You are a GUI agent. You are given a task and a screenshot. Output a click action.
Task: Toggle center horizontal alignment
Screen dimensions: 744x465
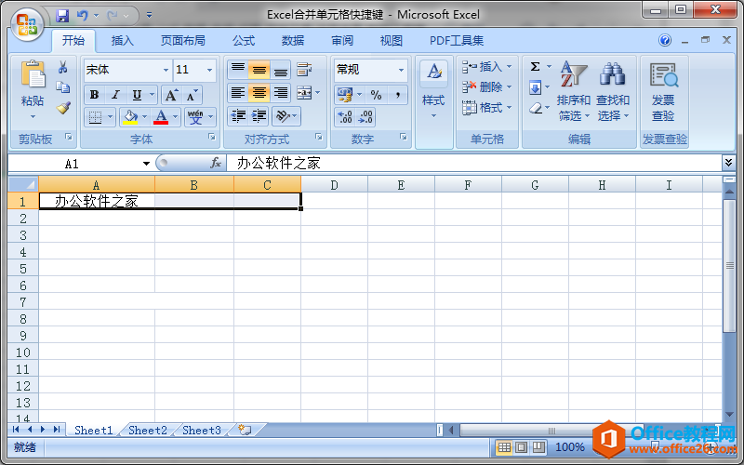point(259,93)
